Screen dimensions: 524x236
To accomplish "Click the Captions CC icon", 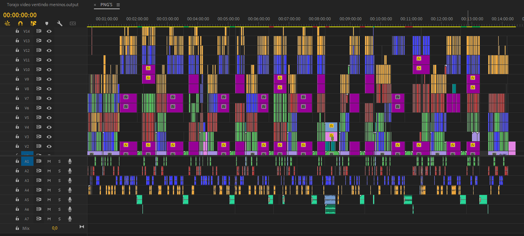I will (73, 23).
